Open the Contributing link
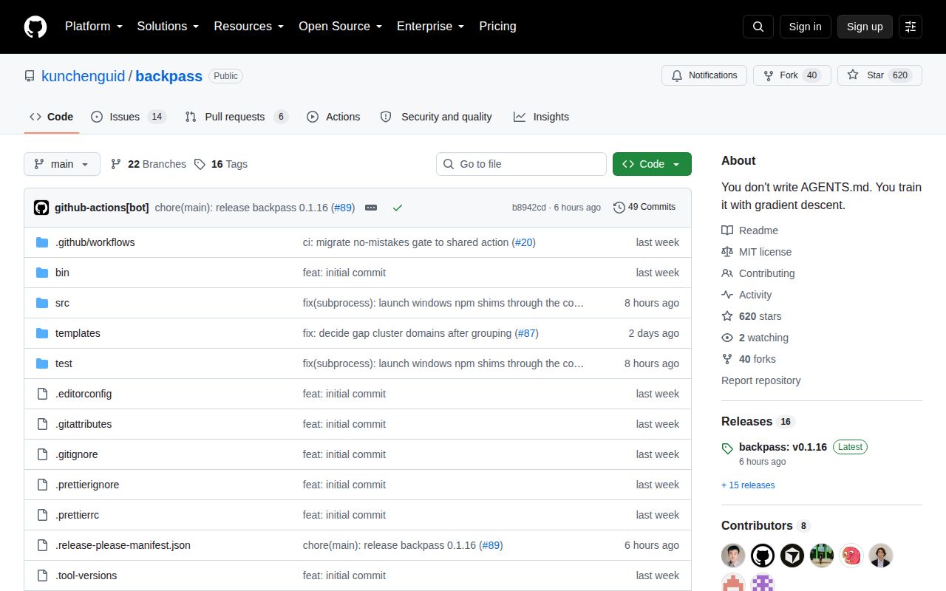 758,273
